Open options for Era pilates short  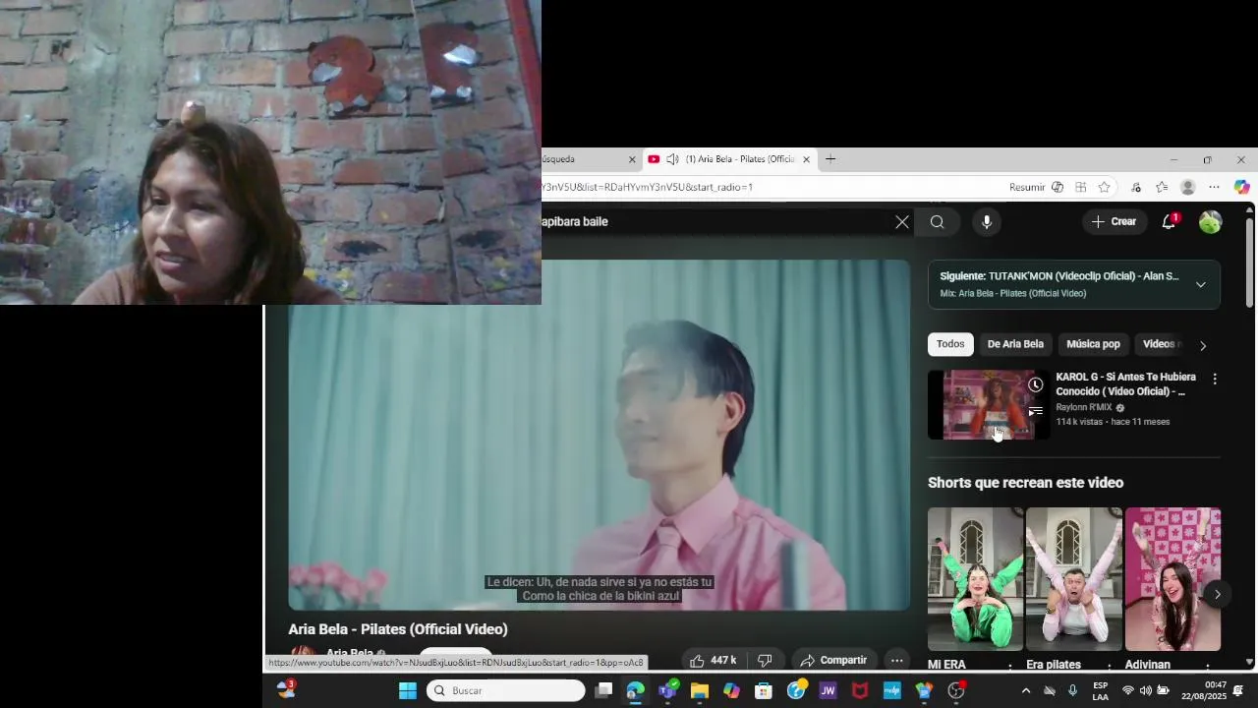[x=1109, y=666]
